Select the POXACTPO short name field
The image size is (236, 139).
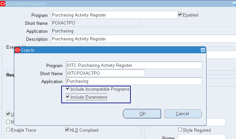(95, 23)
